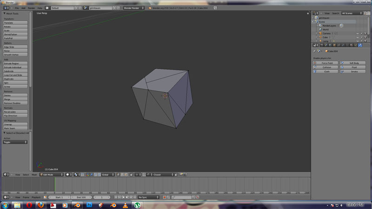Toggle visibility eye for Camera in outliner
This screenshot has height=209, width=372.
tap(357, 33)
